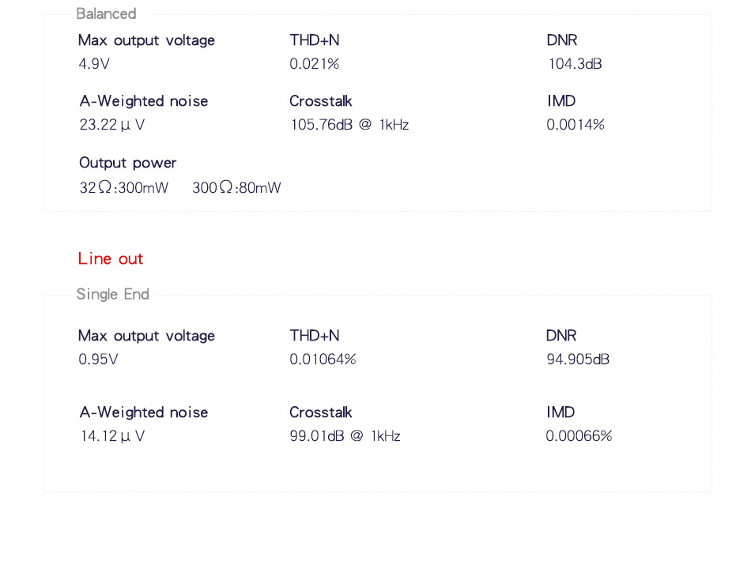This screenshot has width=751, height=572.
Task: Click the 0.021% THD+N value
Action: [x=314, y=64]
